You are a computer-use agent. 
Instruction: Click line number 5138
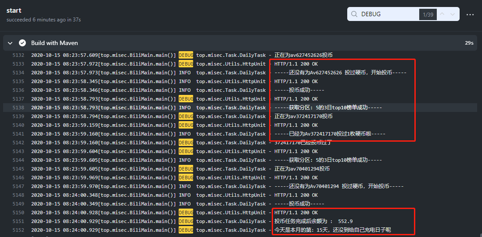point(18,108)
